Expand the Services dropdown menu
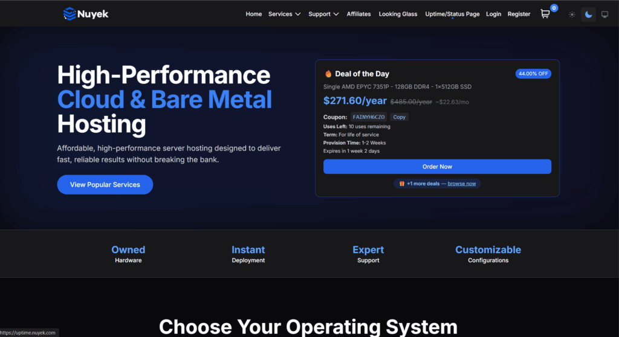619x337 pixels. point(284,14)
